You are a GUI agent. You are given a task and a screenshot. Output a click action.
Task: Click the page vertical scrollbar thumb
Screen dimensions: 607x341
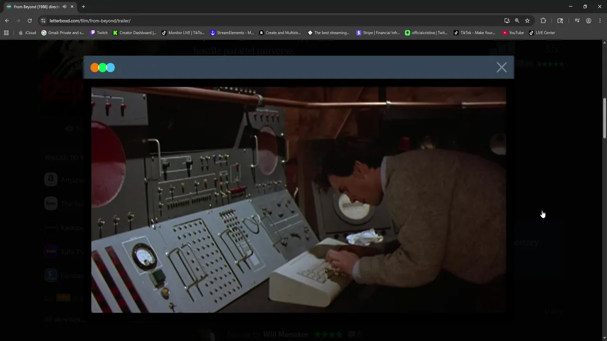tap(604, 118)
